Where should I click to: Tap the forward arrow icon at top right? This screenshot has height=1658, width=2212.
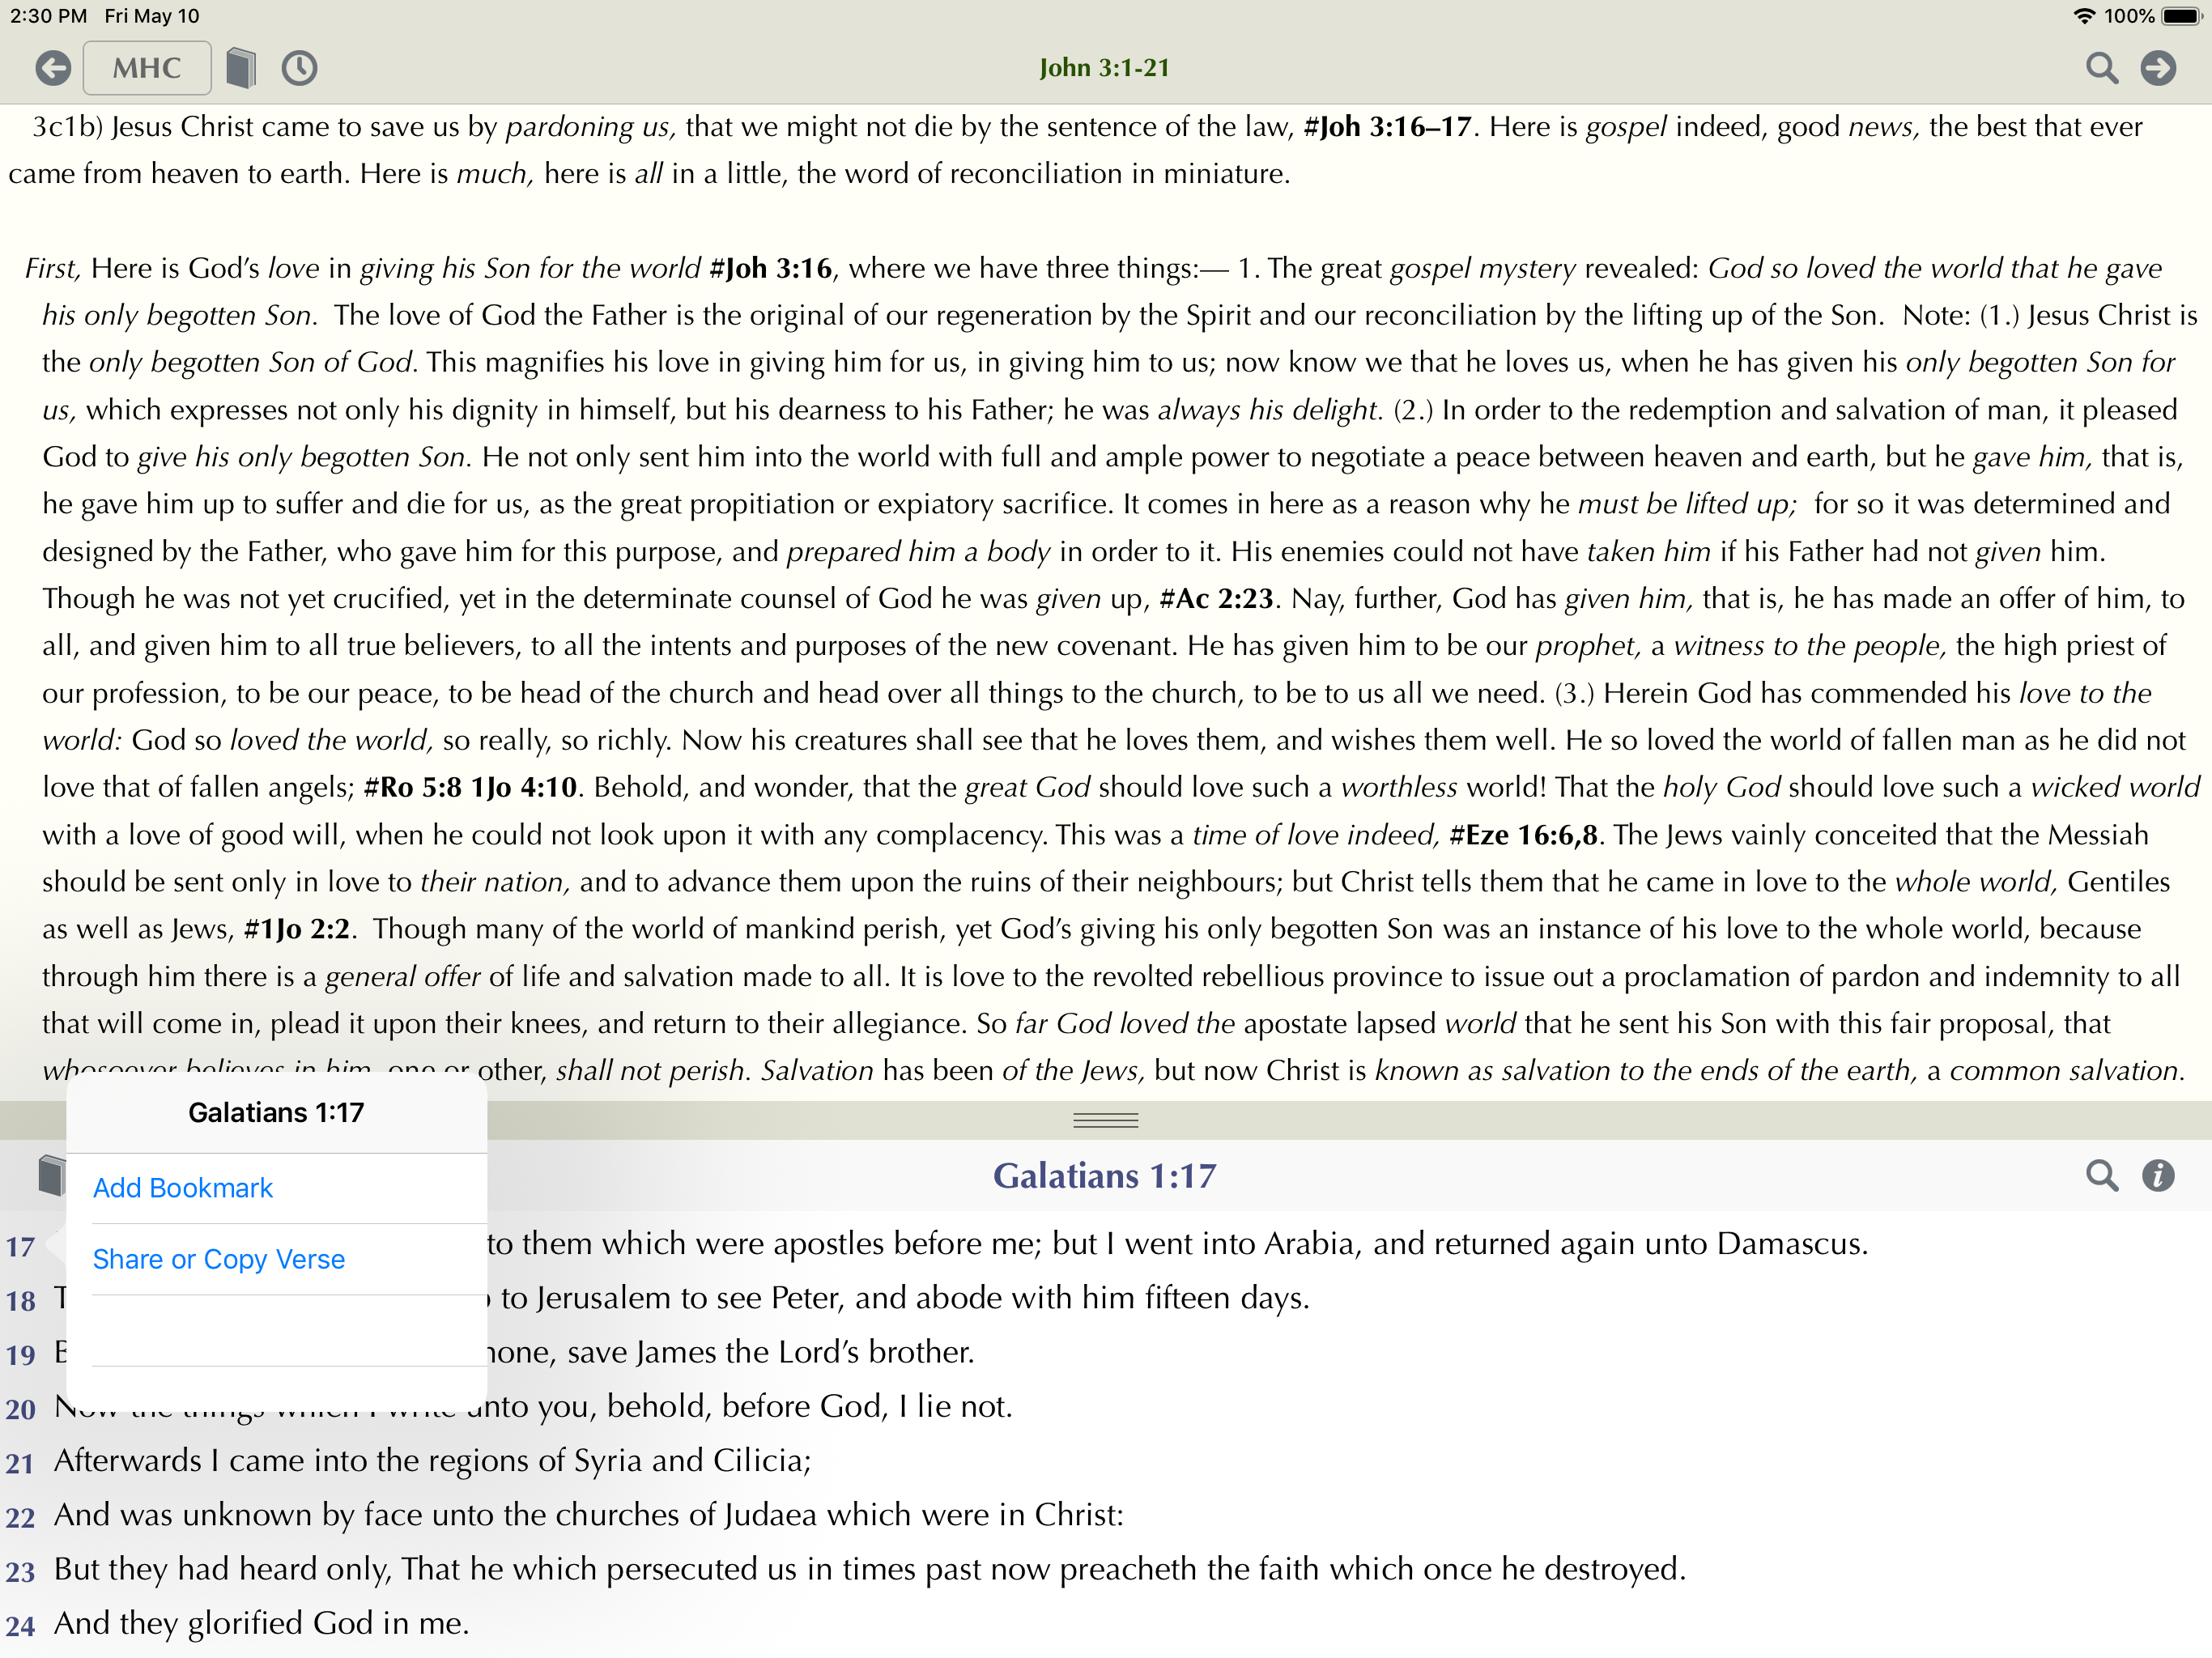coord(2158,68)
